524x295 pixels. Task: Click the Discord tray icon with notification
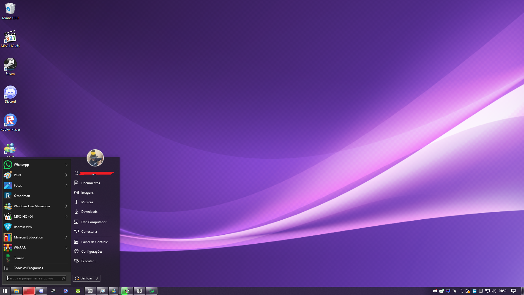[435, 291]
